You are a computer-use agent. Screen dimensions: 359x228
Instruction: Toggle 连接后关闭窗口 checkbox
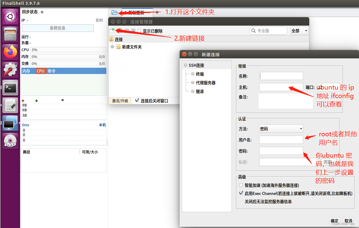137,100
